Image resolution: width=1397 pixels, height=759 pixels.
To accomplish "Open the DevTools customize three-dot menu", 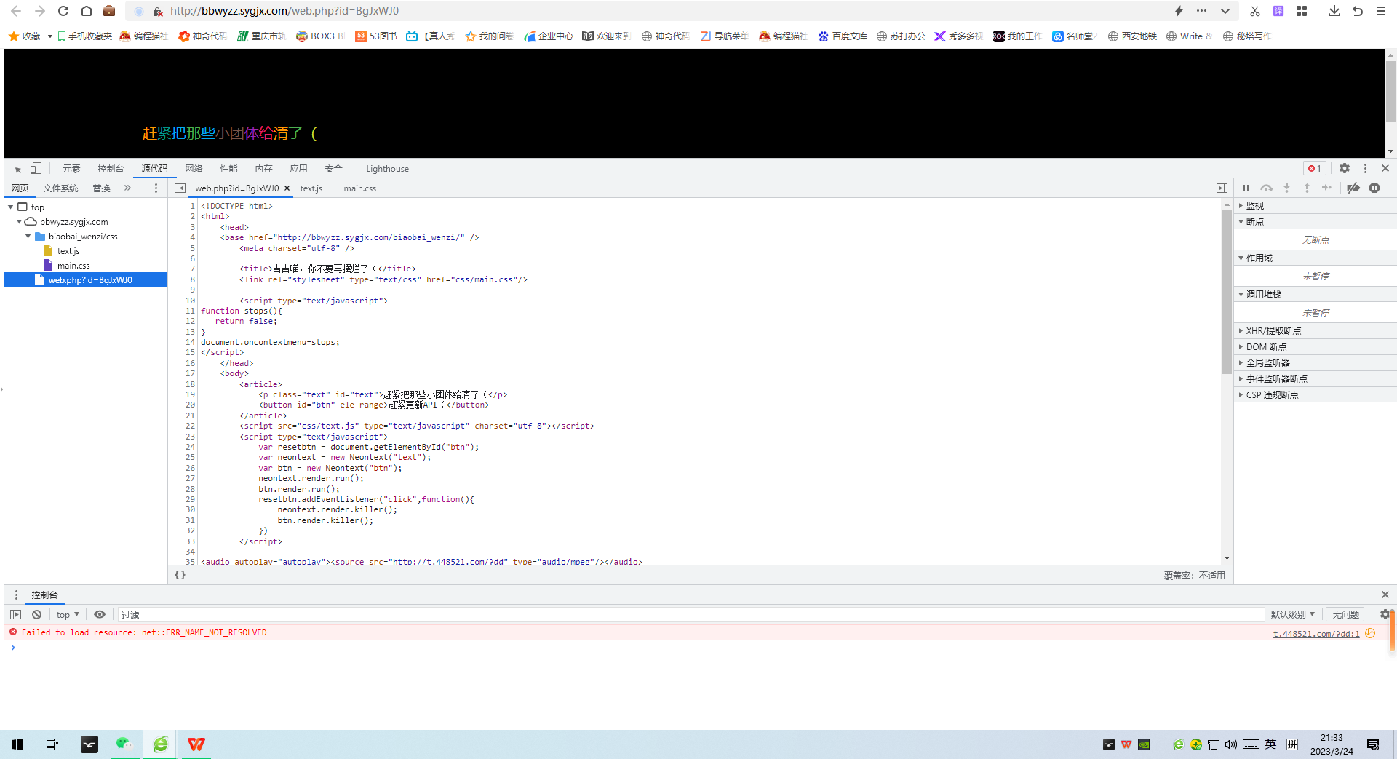I will [1365, 168].
